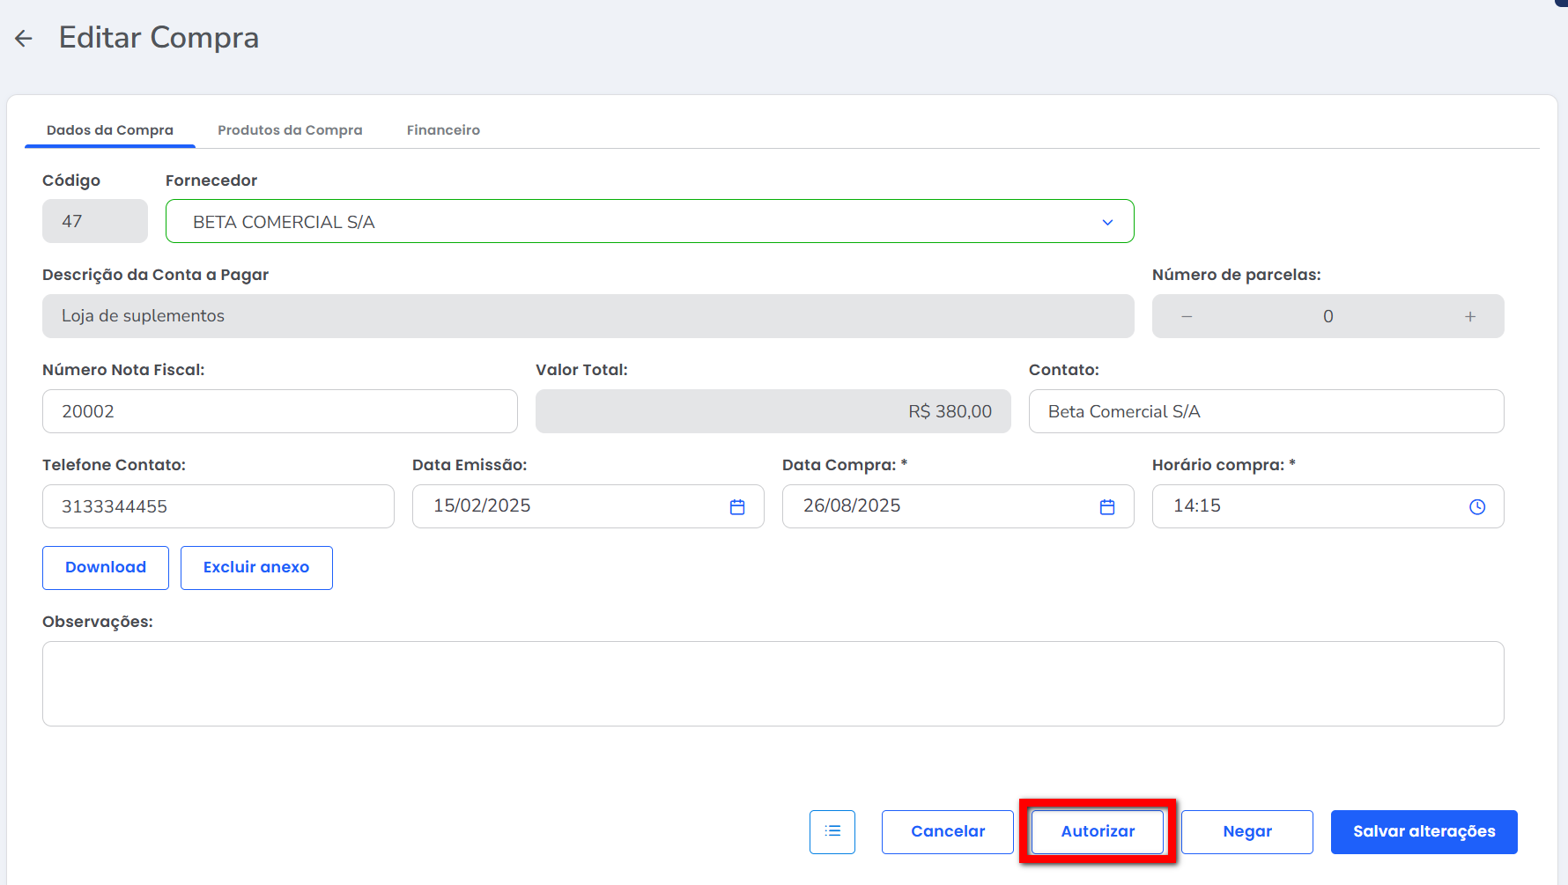Click the list icon button near Cancelar
This screenshot has height=885, width=1568.
click(x=832, y=831)
